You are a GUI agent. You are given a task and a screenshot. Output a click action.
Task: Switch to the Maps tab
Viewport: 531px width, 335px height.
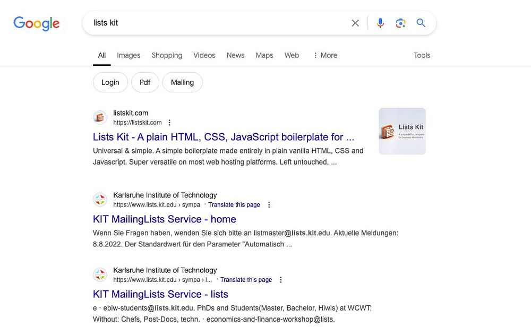[264, 55]
